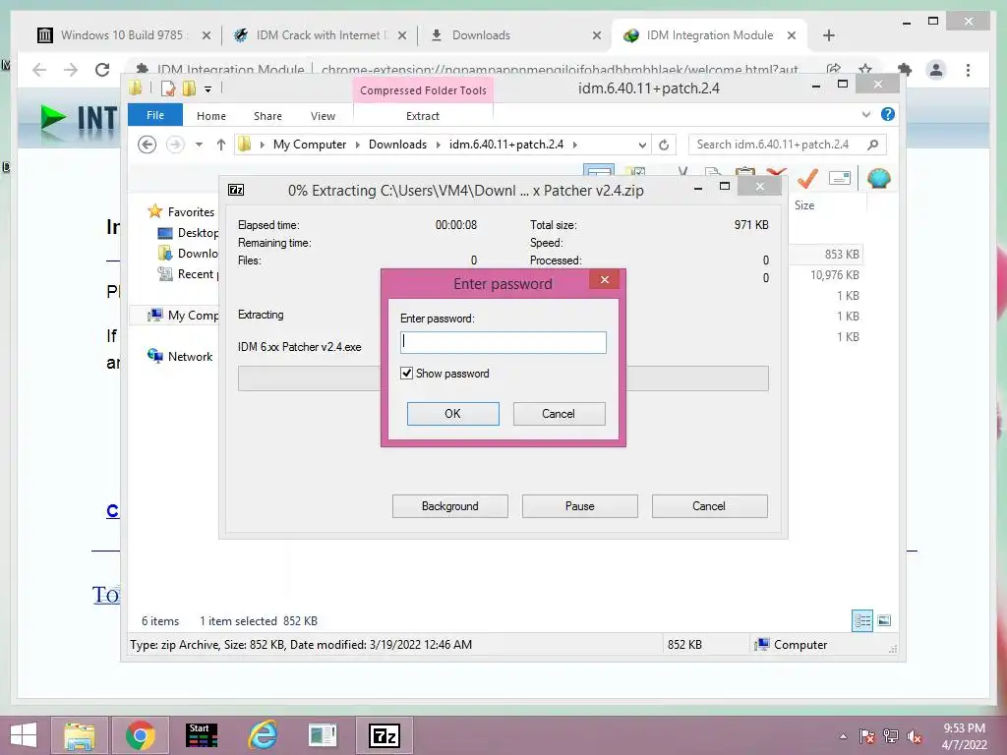Select Network in the navigation pane
The height and width of the screenshot is (755, 1007).
(190, 356)
